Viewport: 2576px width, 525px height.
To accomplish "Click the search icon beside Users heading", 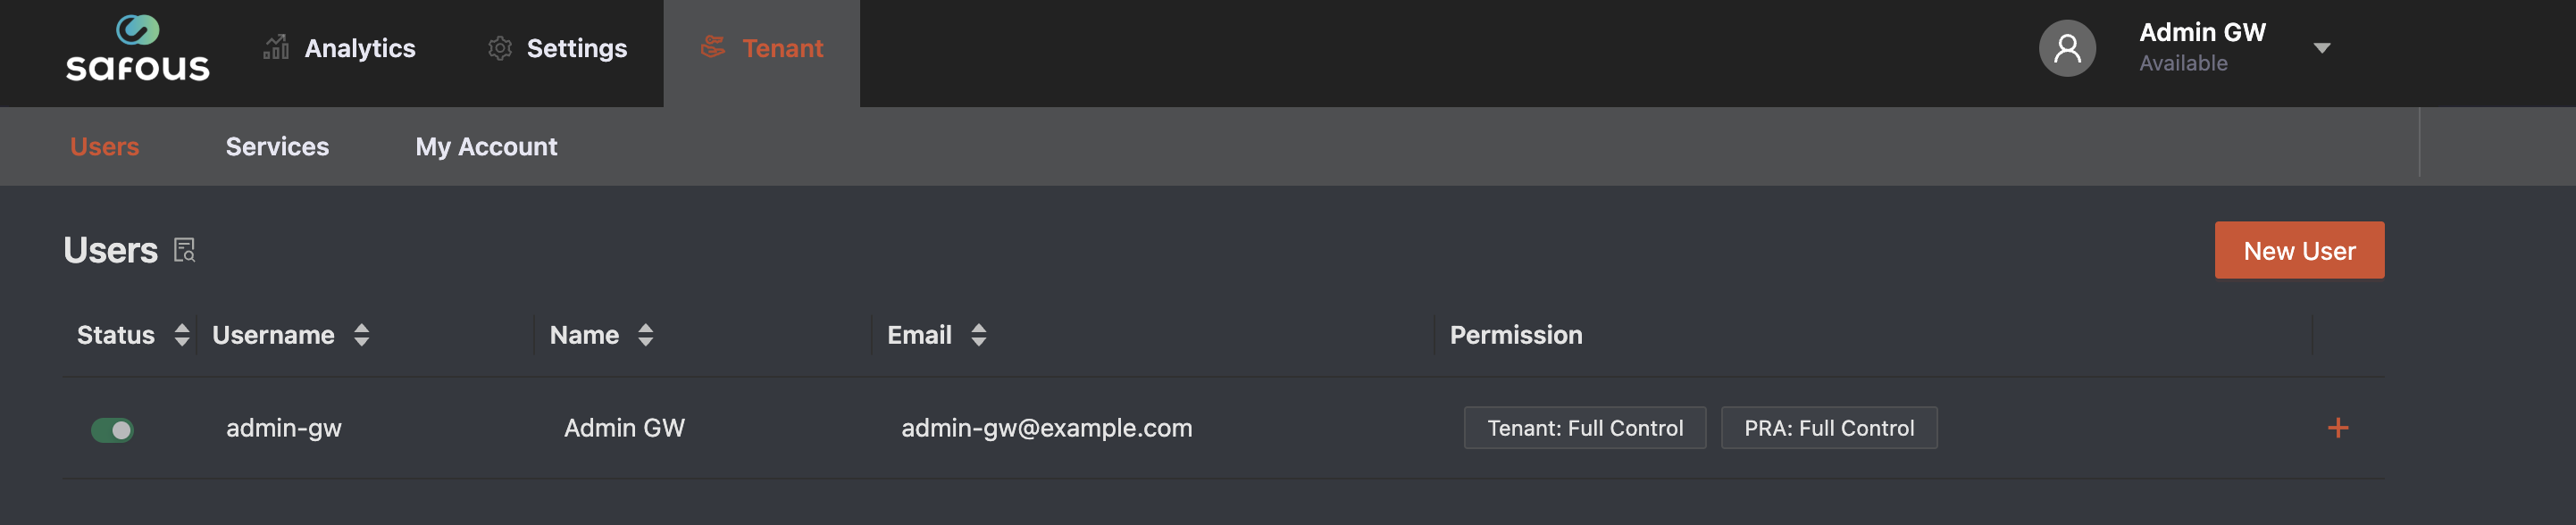I will click(x=185, y=250).
